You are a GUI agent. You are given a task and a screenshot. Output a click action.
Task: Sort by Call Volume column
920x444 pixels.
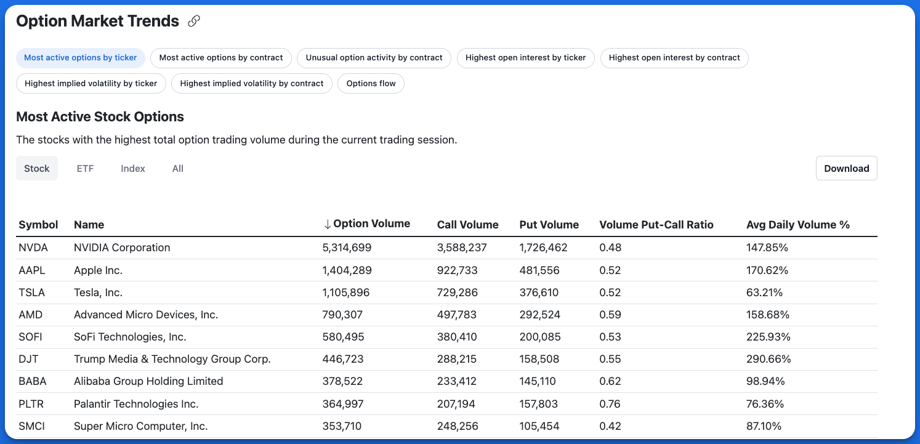(x=468, y=225)
